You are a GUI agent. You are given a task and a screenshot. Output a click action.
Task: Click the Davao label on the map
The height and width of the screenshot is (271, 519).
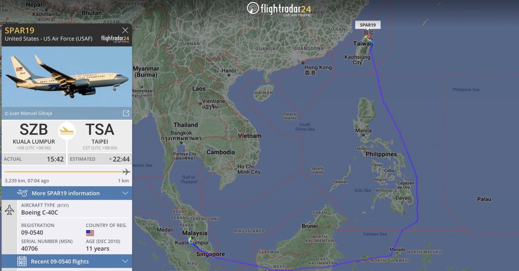pos(403,198)
